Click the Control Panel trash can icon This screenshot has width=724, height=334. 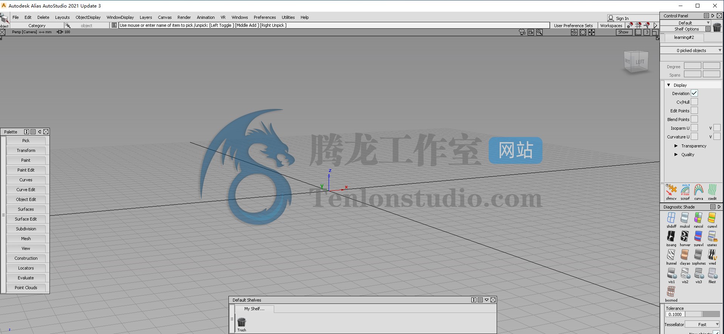(717, 27)
